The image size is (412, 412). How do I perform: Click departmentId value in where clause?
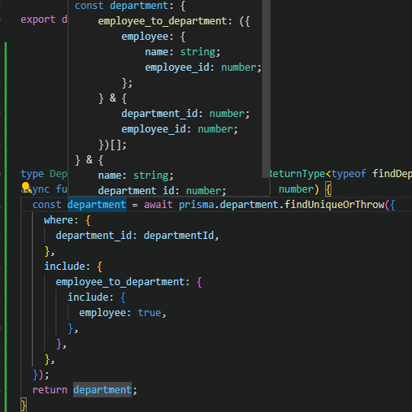(x=179, y=236)
